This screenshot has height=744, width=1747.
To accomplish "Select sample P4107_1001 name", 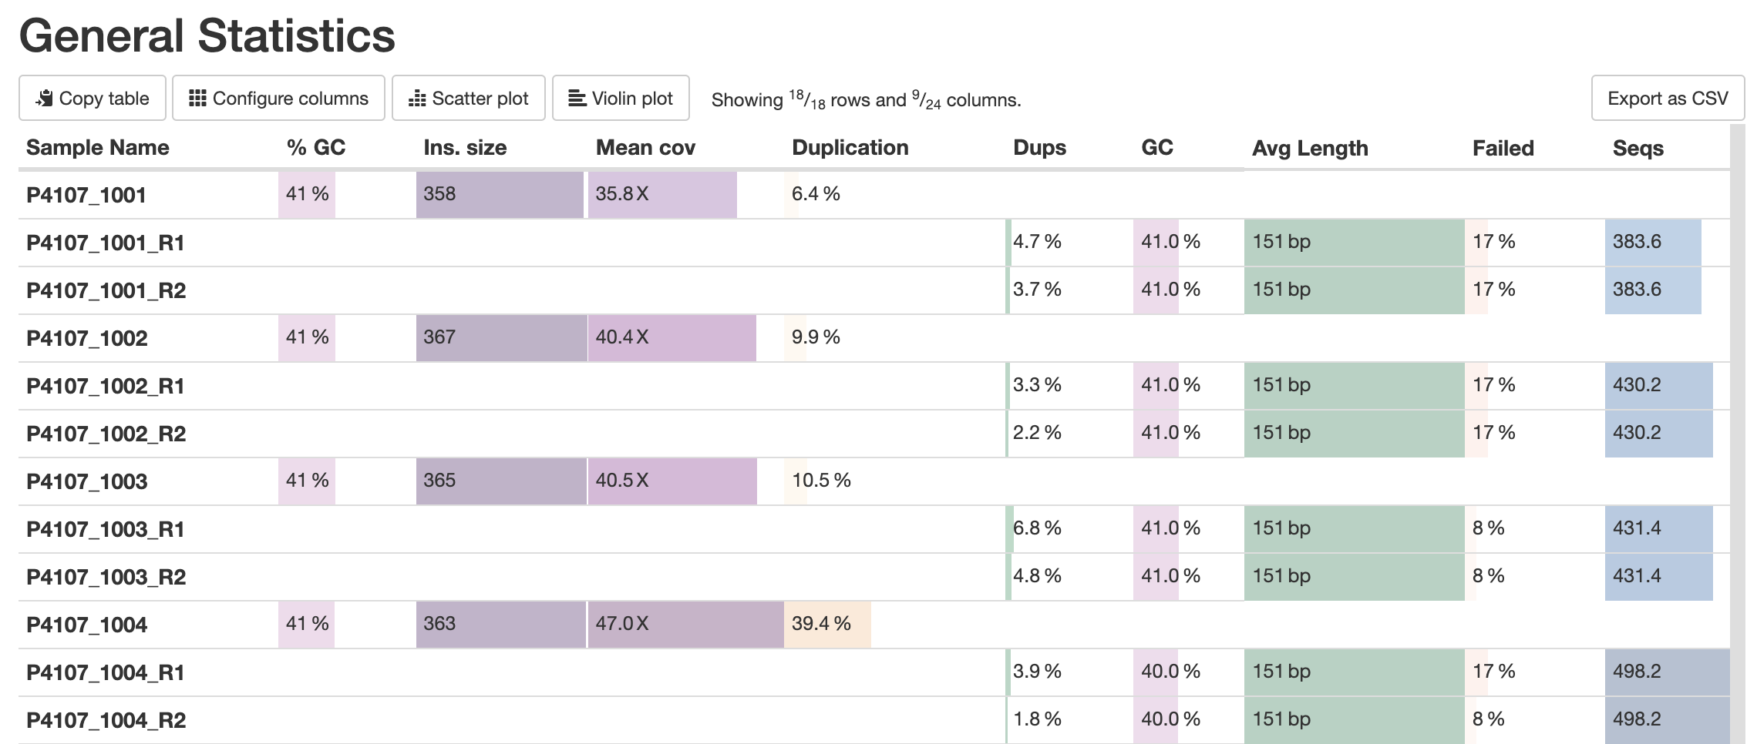I will (x=85, y=195).
